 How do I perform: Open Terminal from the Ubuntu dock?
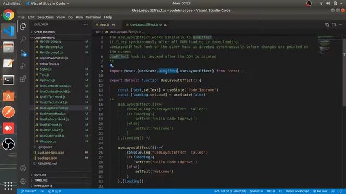9,80
